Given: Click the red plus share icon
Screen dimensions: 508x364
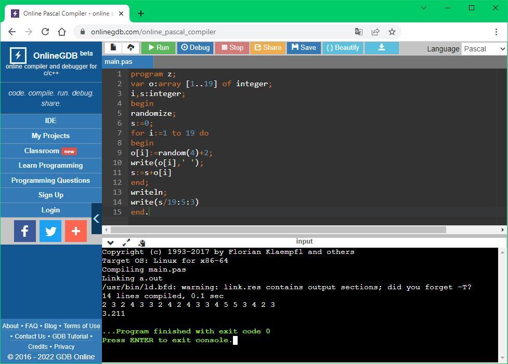Looking at the screenshot, I should click(76, 231).
